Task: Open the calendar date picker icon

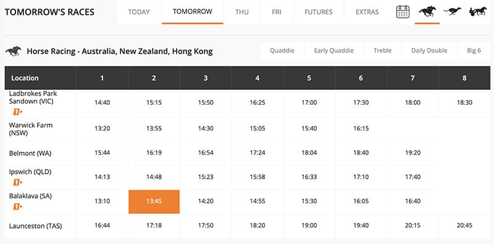Action: point(403,12)
